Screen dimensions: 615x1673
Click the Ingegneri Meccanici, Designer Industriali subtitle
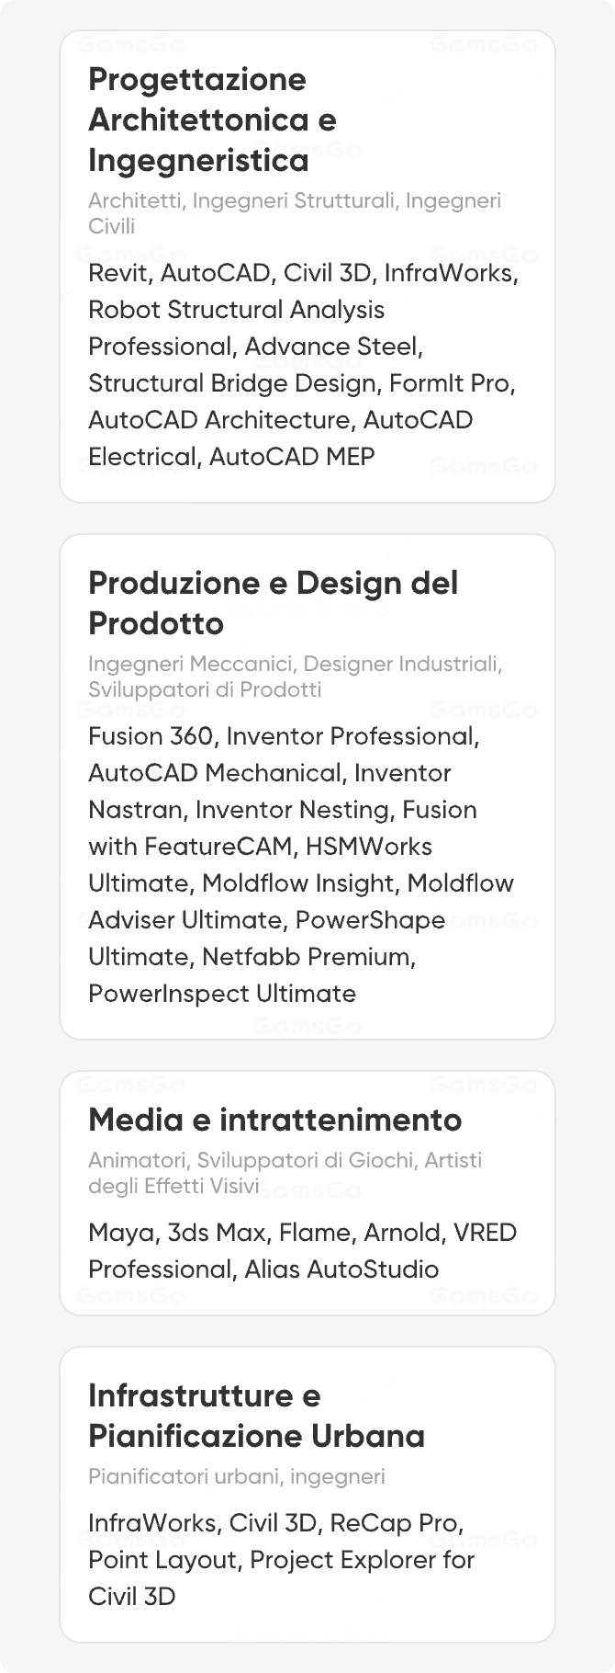tap(295, 676)
